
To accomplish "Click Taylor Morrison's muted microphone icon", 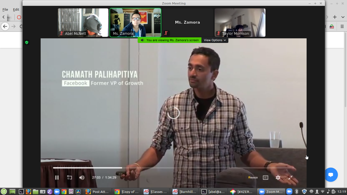I will point(218,34).
